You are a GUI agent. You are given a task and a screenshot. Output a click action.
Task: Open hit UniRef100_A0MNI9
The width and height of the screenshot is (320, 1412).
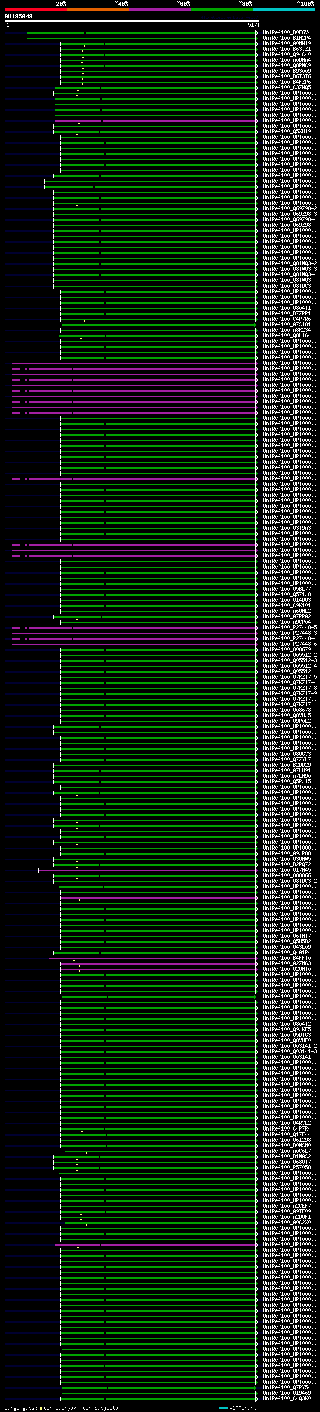point(287,43)
